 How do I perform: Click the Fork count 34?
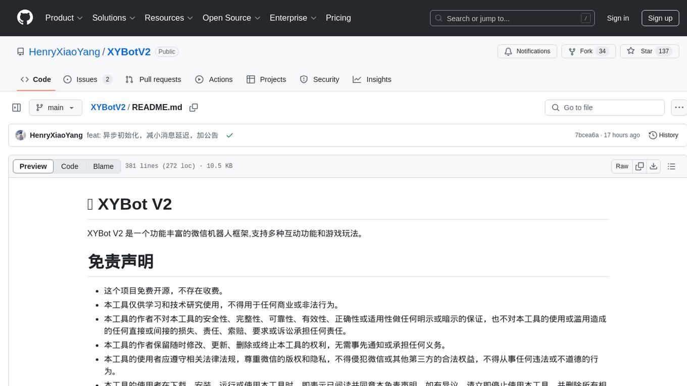pos(602,51)
